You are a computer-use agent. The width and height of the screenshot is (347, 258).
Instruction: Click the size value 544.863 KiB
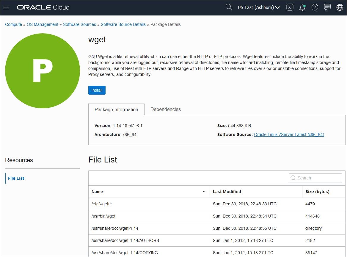(239, 126)
